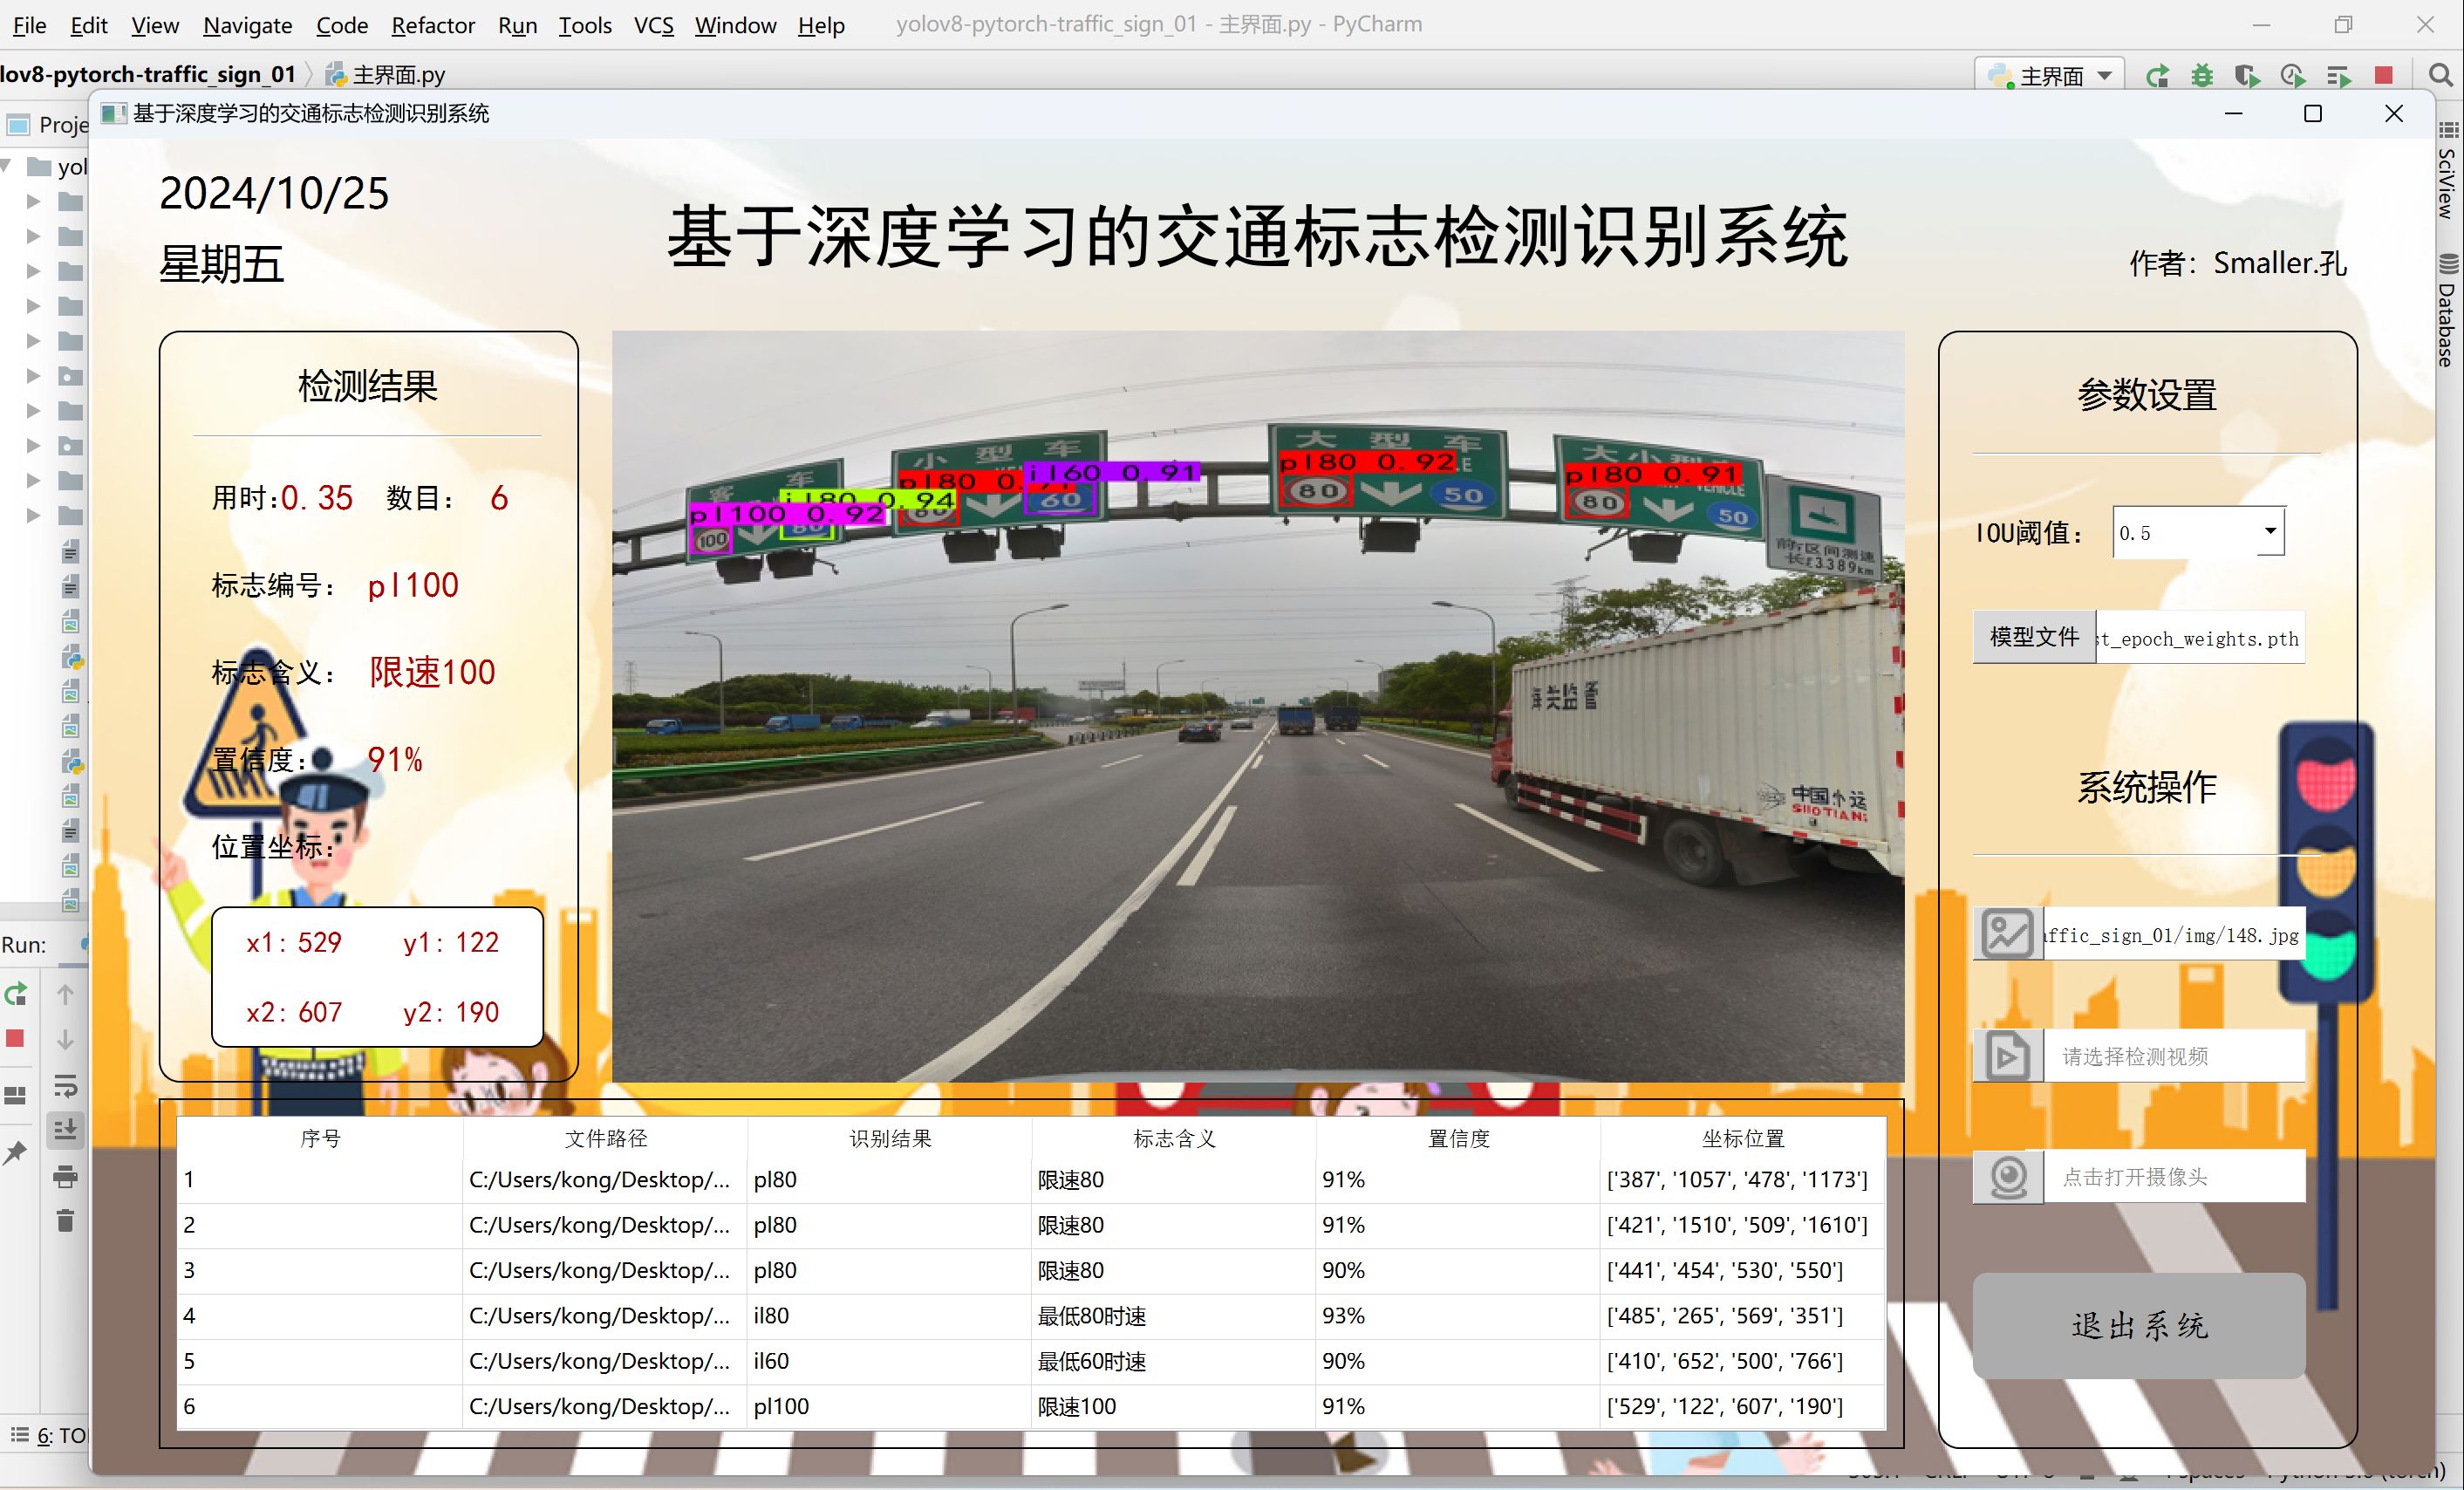Open Search Everywhere magnifier icon

[2440, 75]
